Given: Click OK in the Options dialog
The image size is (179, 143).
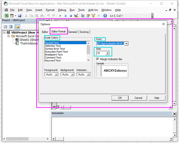Looking at the screenshot, I should 120,98.
